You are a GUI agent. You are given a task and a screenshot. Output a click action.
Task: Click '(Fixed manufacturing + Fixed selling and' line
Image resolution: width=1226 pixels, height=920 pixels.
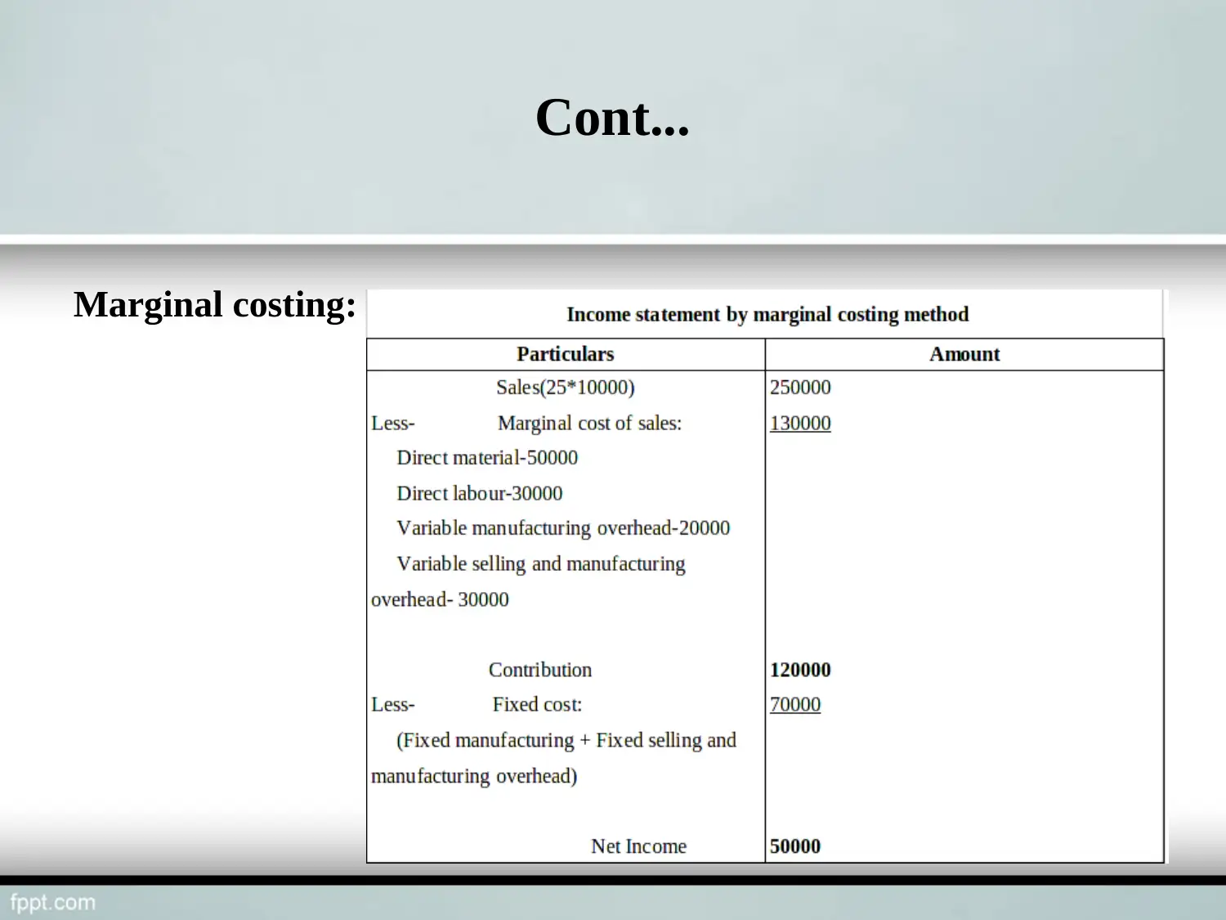[x=566, y=740]
